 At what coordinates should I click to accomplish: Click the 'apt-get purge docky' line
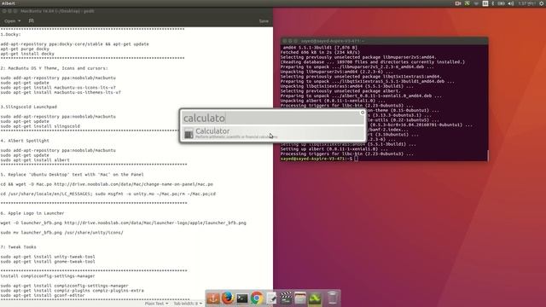click(25, 49)
